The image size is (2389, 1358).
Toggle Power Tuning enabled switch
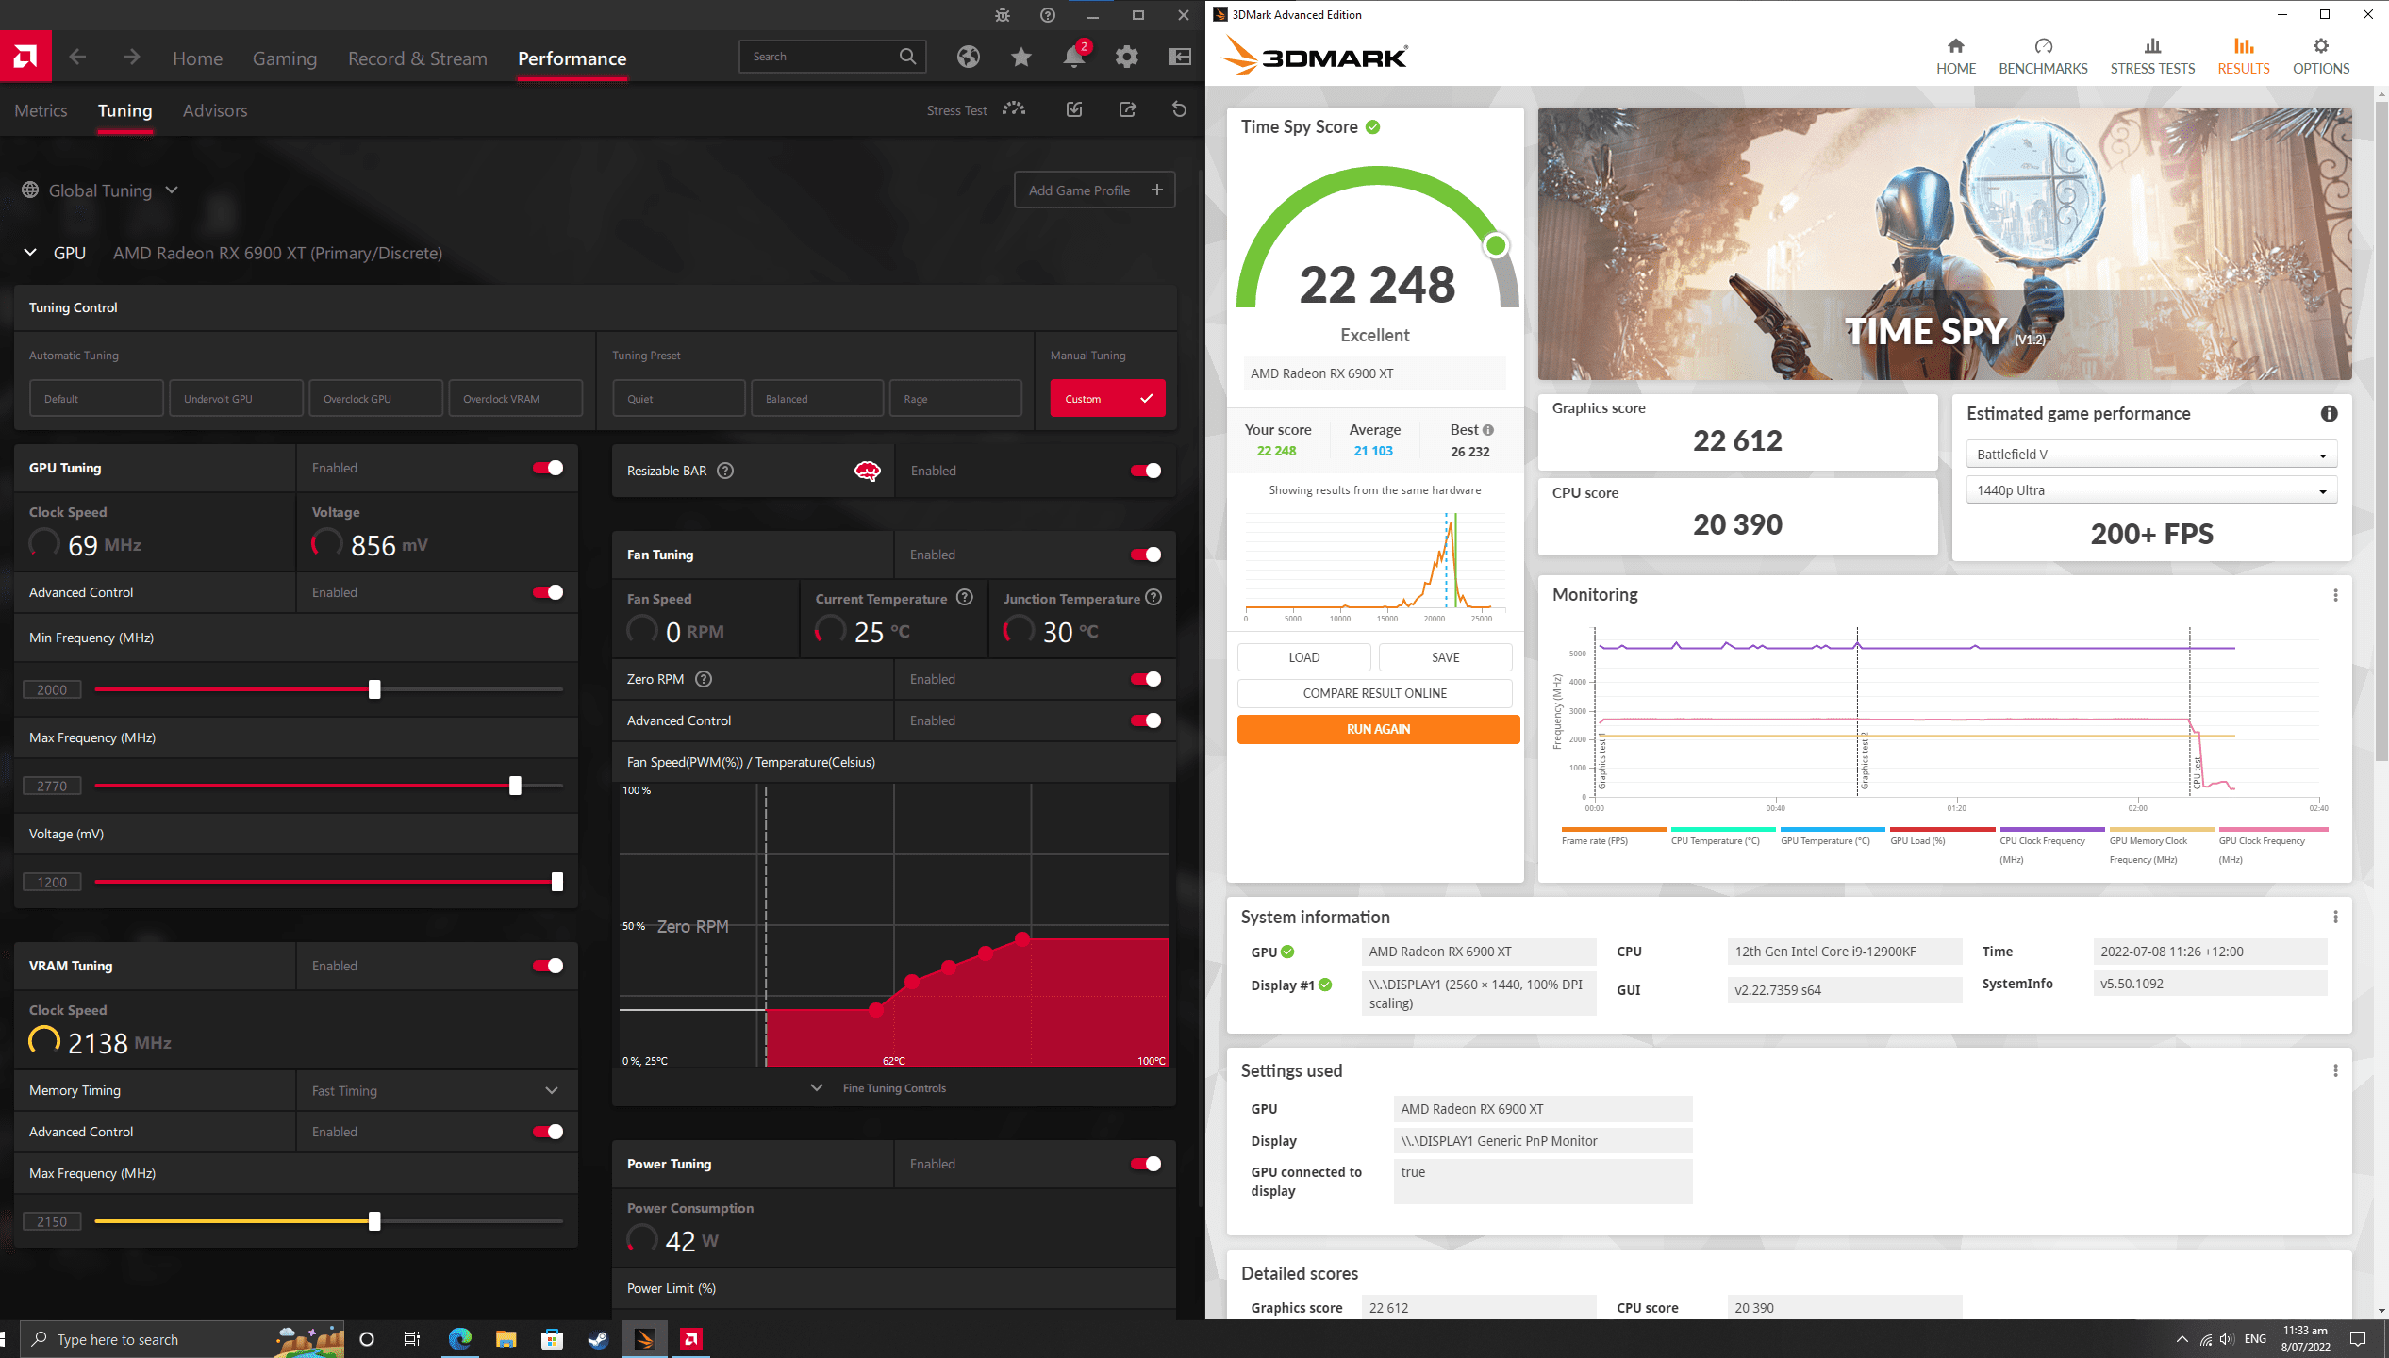(x=1146, y=1164)
